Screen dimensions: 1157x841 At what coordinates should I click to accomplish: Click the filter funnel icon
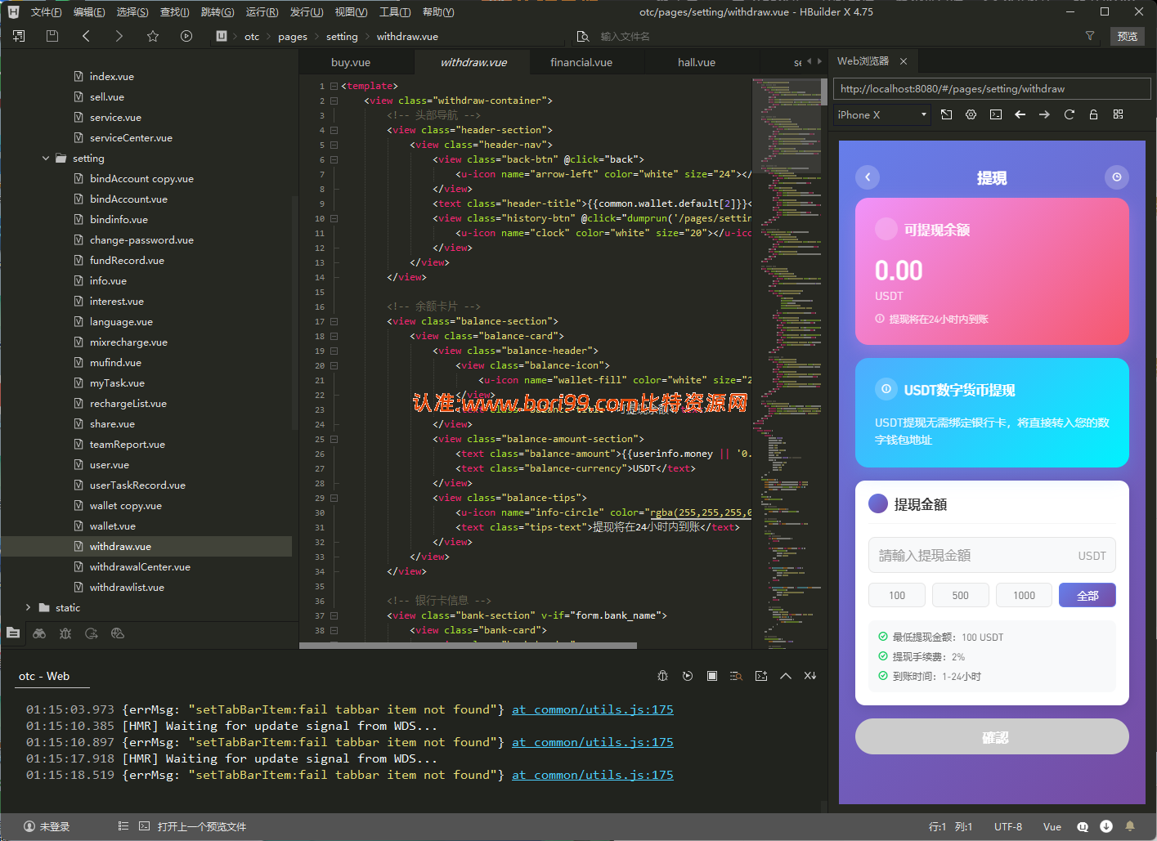tap(1090, 36)
